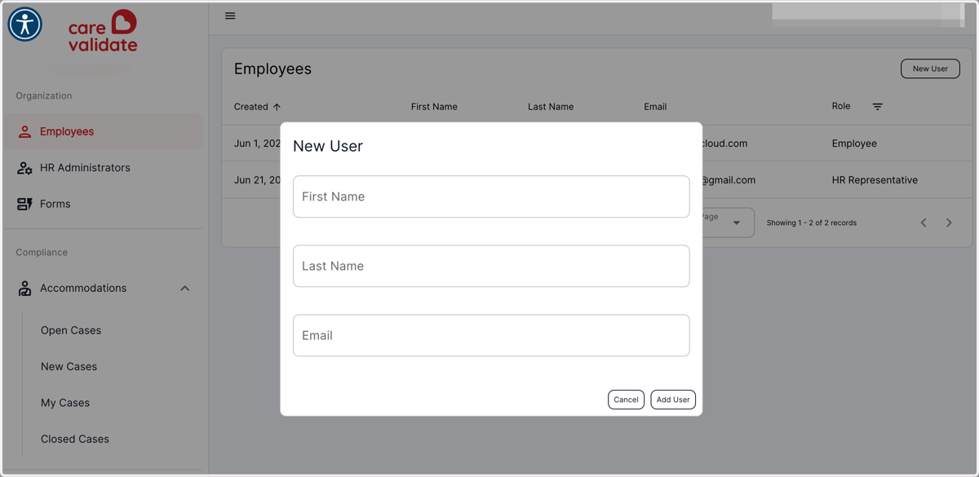The height and width of the screenshot is (477, 979).
Task: Click the Jun 21 created date cell
Action: [x=257, y=180]
